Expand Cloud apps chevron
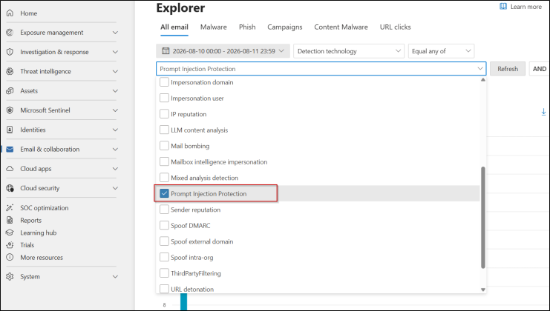This screenshot has height=311, width=550. tap(115, 169)
